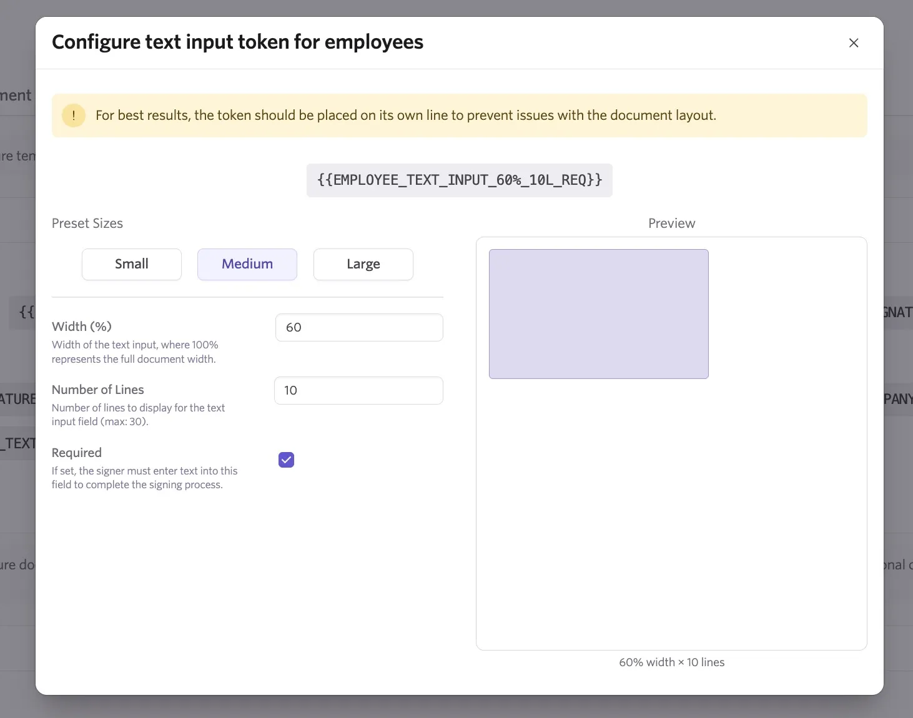Focus the Number of Lines field
This screenshot has height=718, width=913.
point(359,390)
